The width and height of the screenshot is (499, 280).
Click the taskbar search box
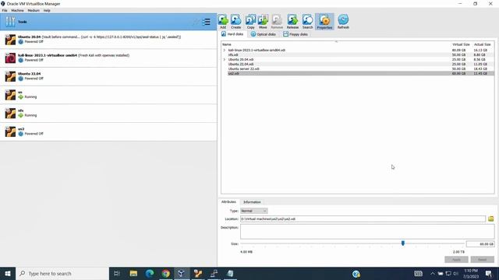tap(62, 273)
